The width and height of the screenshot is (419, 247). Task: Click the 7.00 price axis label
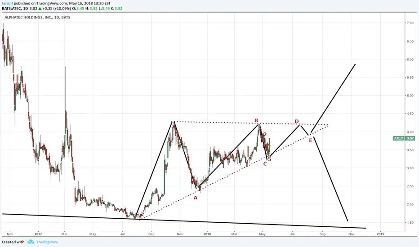pyautogui.click(x=410, y=23)
